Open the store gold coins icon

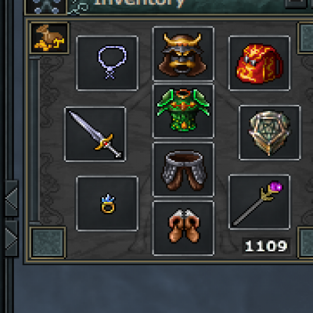pos(49,38)
